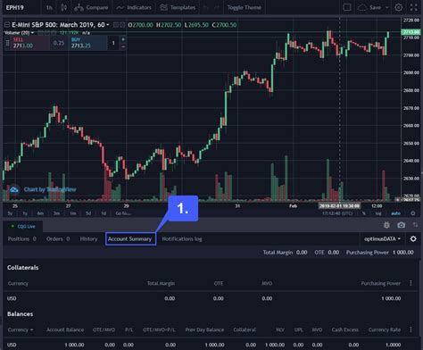Click the Currency Rate column header
The image size is (423, 350).
(x=385, y=329)
